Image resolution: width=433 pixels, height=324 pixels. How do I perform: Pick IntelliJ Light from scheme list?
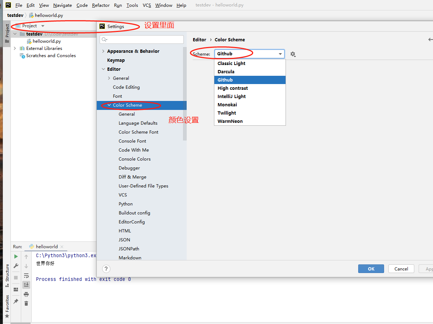tap(250, 96)
